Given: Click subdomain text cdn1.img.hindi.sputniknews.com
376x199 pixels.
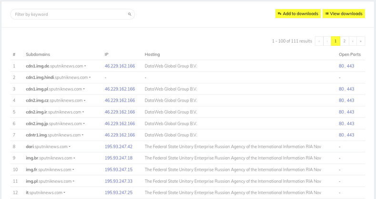Looking at the screenshot, I should coord(57,77).
